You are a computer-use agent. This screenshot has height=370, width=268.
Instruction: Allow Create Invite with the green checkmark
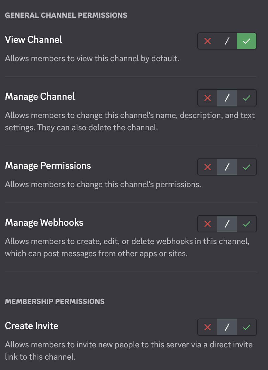pyautogui.click(x=247, y=327)
